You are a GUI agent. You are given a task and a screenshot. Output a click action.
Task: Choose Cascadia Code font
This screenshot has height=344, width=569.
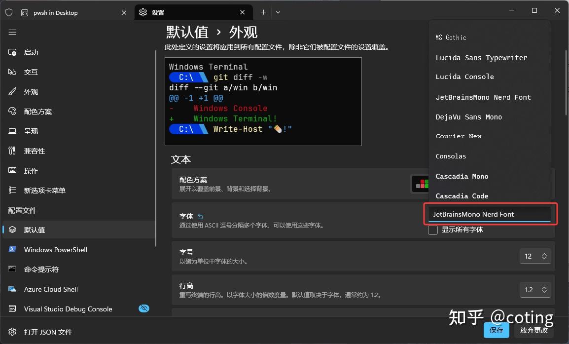489,196
